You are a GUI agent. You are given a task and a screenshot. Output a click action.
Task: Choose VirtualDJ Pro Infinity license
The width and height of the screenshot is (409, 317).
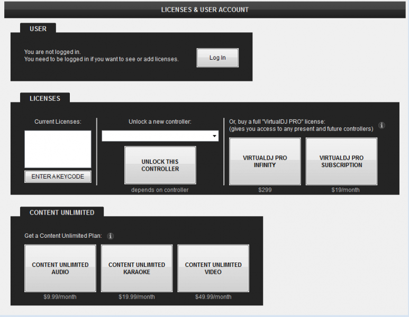(265, 162)
